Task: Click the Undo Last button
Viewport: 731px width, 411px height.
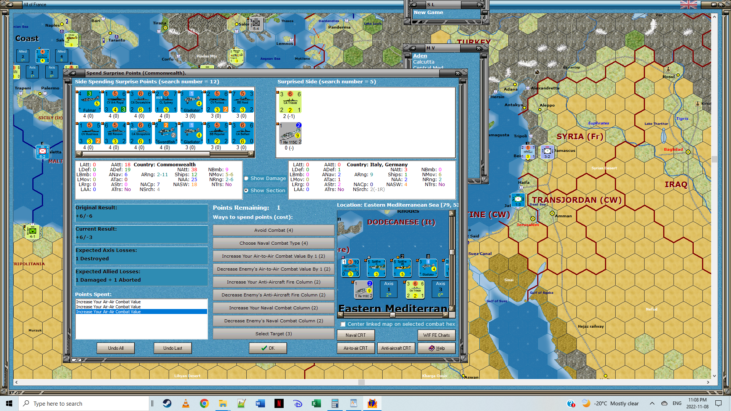Action: click(x=172, y=348)
